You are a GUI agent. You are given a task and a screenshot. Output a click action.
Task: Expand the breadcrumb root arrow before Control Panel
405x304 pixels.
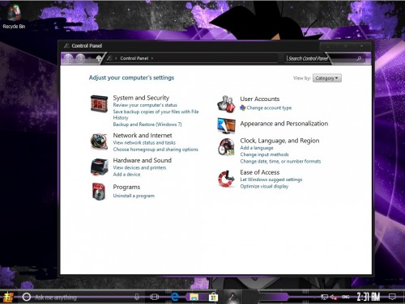point(116,58)
